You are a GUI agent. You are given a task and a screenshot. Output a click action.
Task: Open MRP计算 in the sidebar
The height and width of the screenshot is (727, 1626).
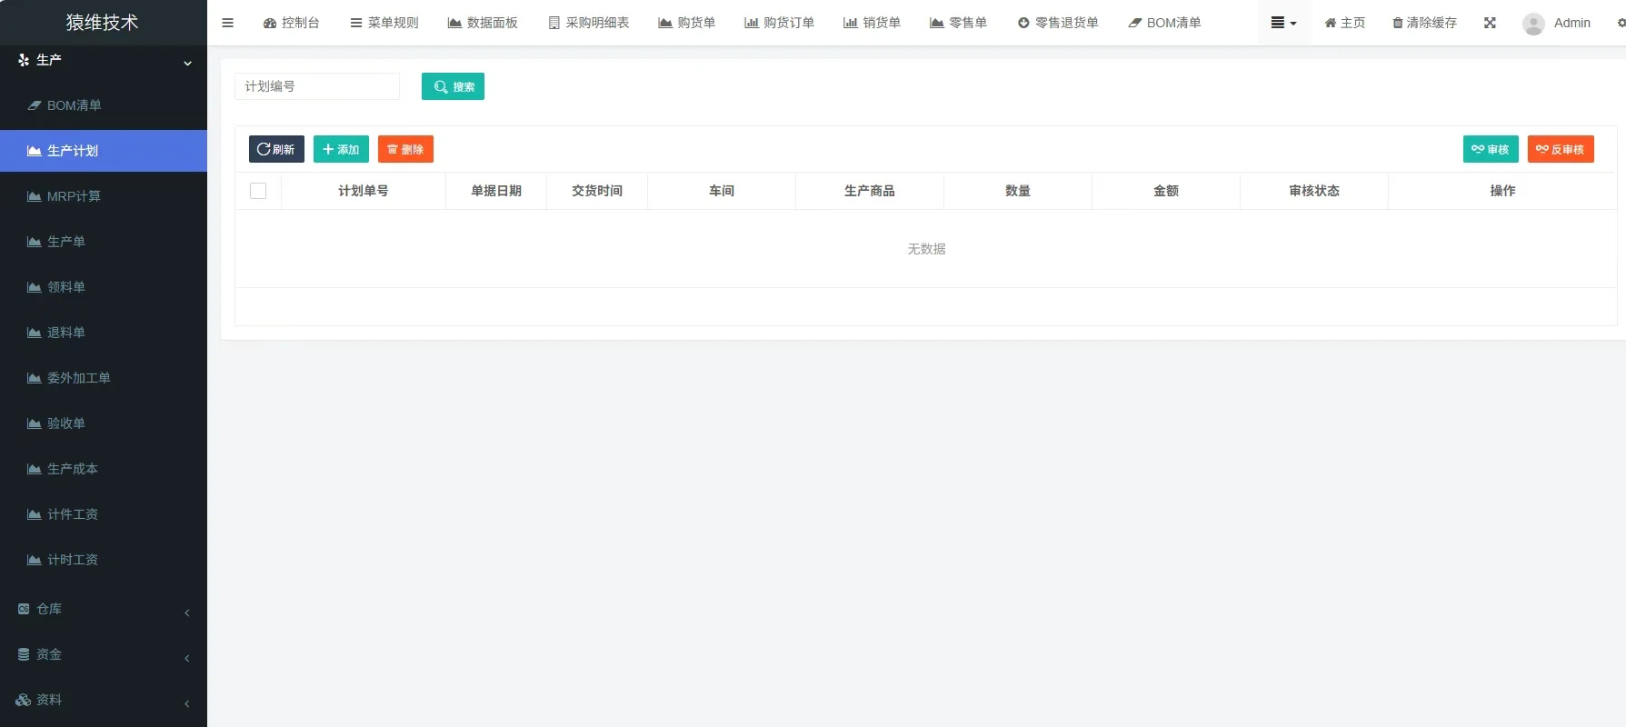click(104, 196)
